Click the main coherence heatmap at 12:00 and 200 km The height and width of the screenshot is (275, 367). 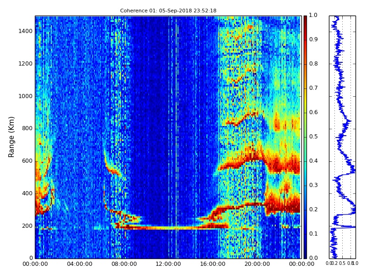168,226
